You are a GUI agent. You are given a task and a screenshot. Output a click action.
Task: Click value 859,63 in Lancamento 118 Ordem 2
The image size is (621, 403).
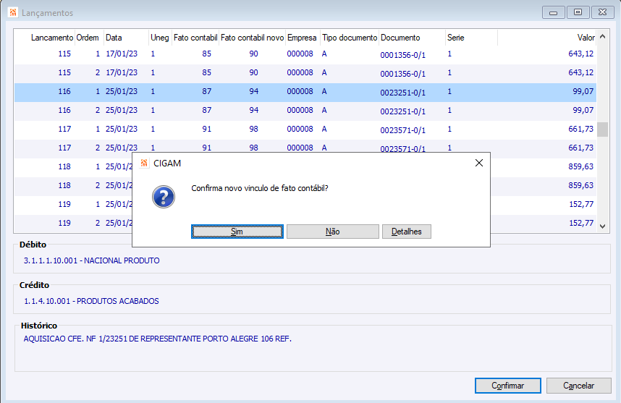pos(581,185)
